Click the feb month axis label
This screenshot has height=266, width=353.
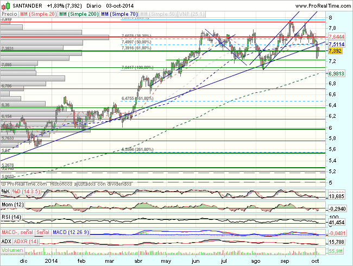[81, 261]
